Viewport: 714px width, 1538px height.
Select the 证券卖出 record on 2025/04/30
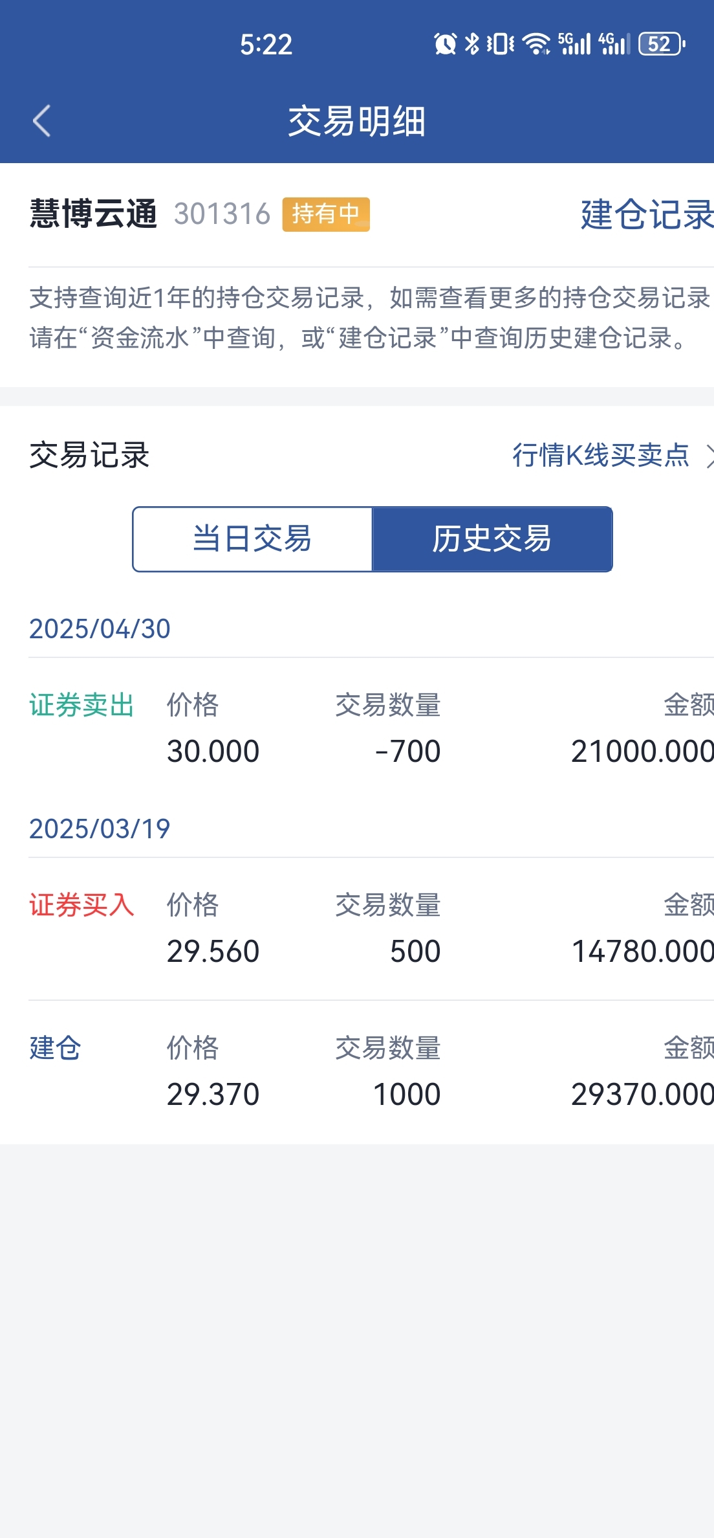pyautogui.click(x=371, y=728)
